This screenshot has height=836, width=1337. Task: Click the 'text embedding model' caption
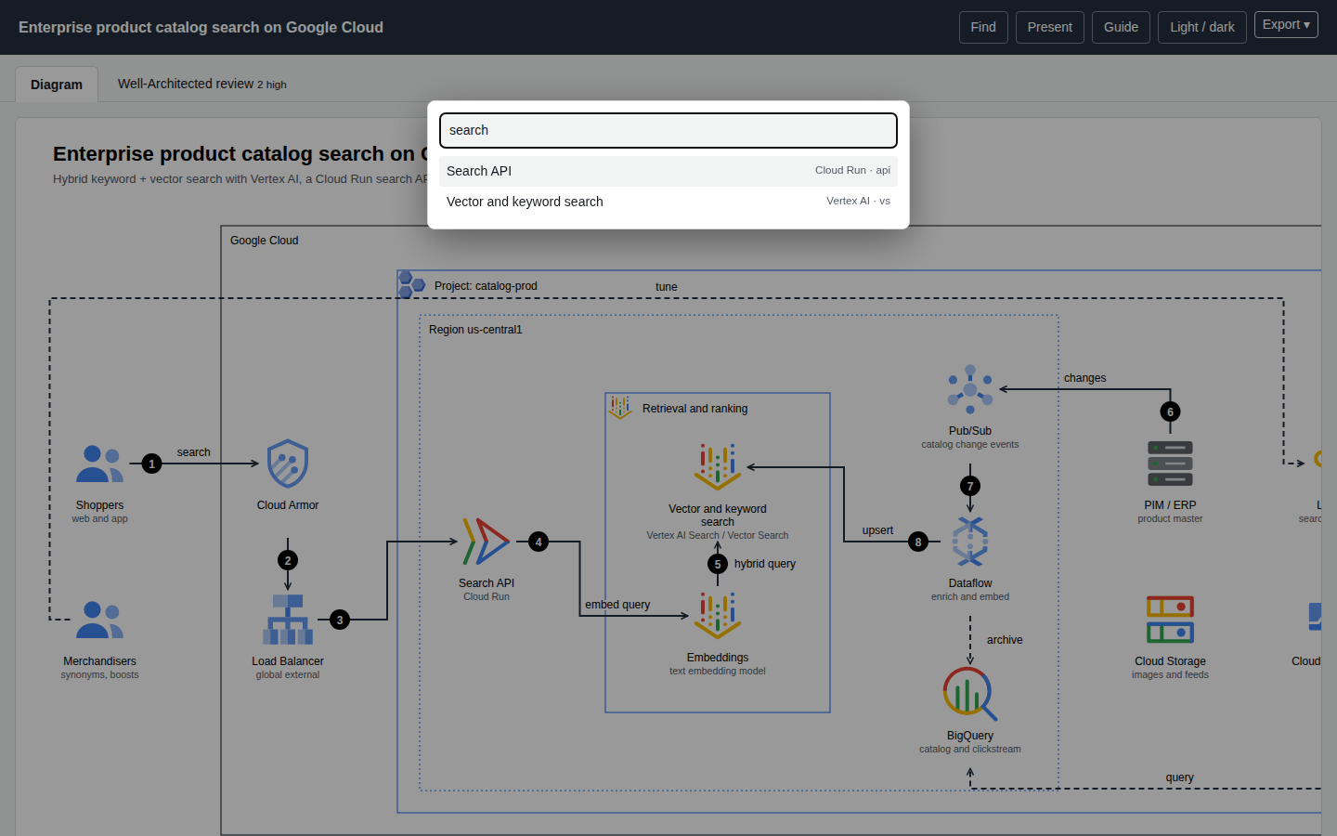click(x=718, y=672)
